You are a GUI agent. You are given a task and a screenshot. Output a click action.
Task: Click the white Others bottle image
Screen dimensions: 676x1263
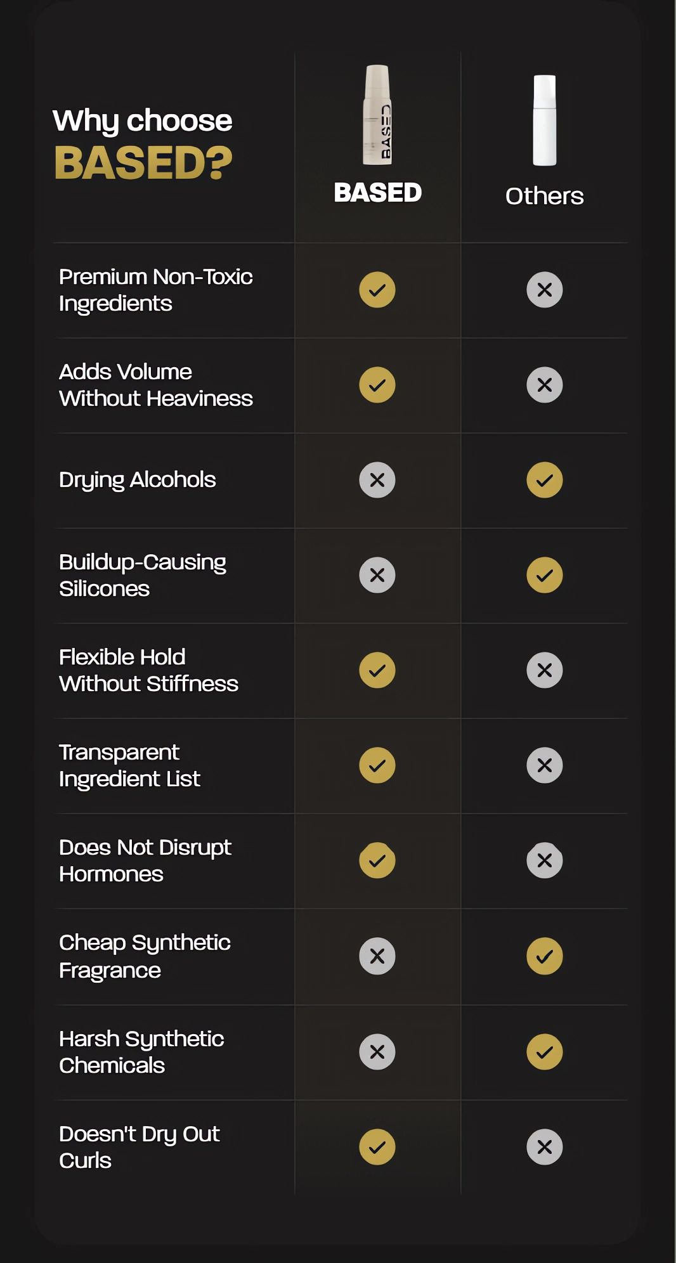(545, 120)
